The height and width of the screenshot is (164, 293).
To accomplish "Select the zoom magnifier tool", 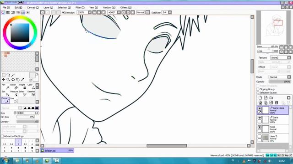I will (x=8, y=80).
